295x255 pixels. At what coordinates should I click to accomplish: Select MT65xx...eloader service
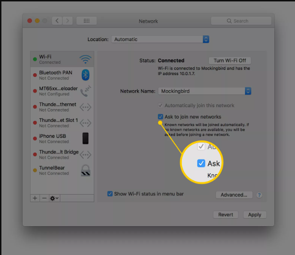click(x=62, y=91)
